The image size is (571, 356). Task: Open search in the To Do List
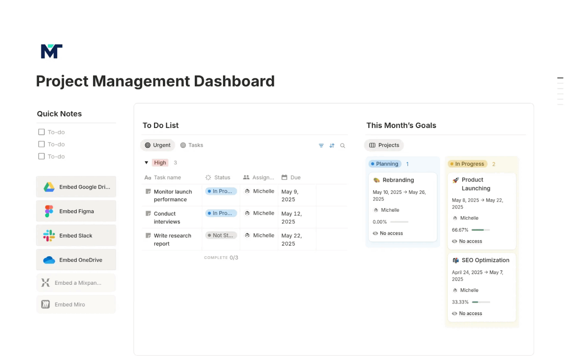[x=343, y=145]
